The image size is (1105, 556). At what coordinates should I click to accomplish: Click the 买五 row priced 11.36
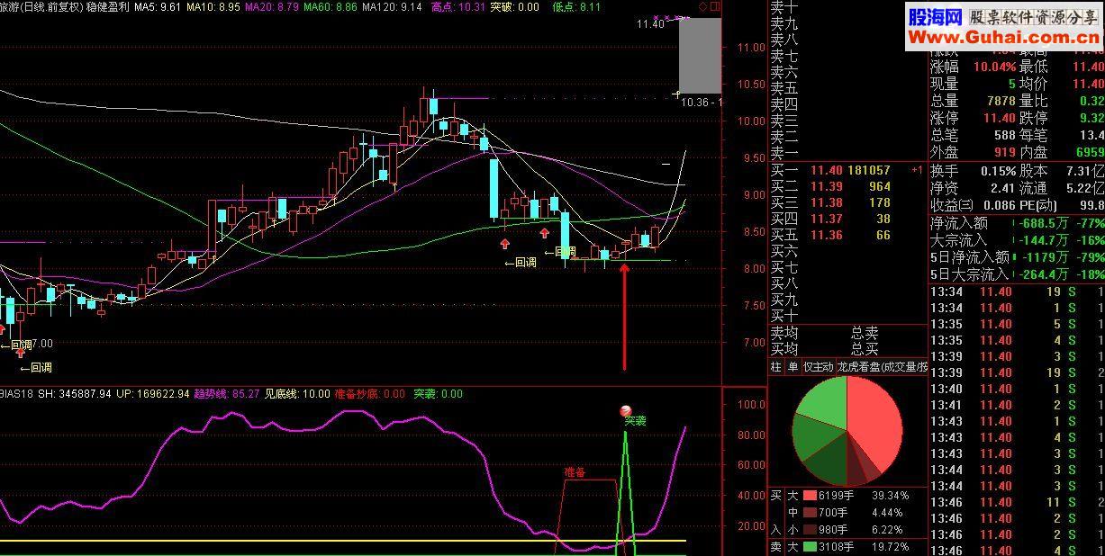847,235
